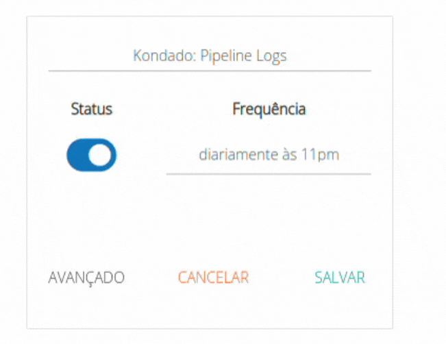
Task: Click the word 'diariamente' in frequency field
Action: point(232,155)
